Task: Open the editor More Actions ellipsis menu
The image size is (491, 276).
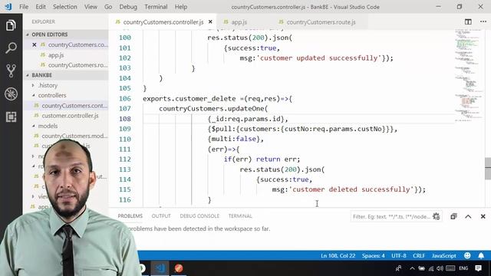Action: pos(483,21)
